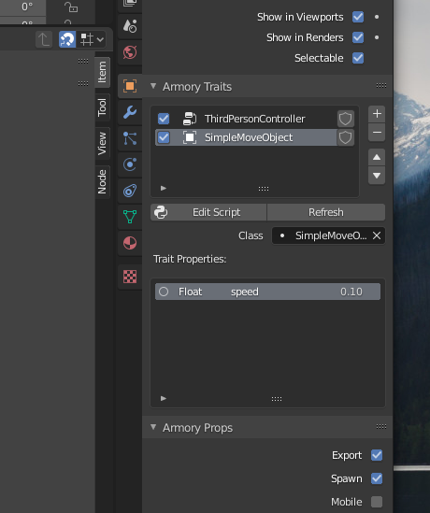
Task: Toggle the Export checkbox
Action: click(x=377, y=455)
